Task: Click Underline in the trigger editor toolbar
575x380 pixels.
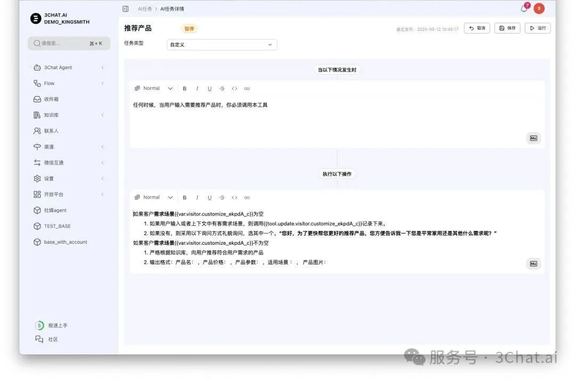Action: 210,89
